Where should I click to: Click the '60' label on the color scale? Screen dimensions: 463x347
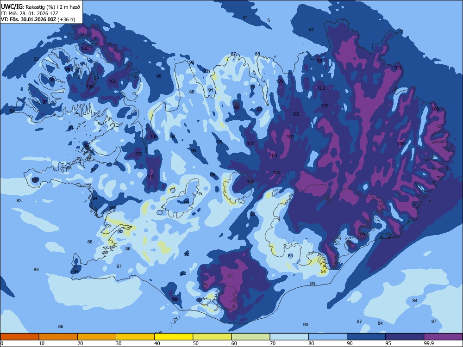(x=234, y=343)
